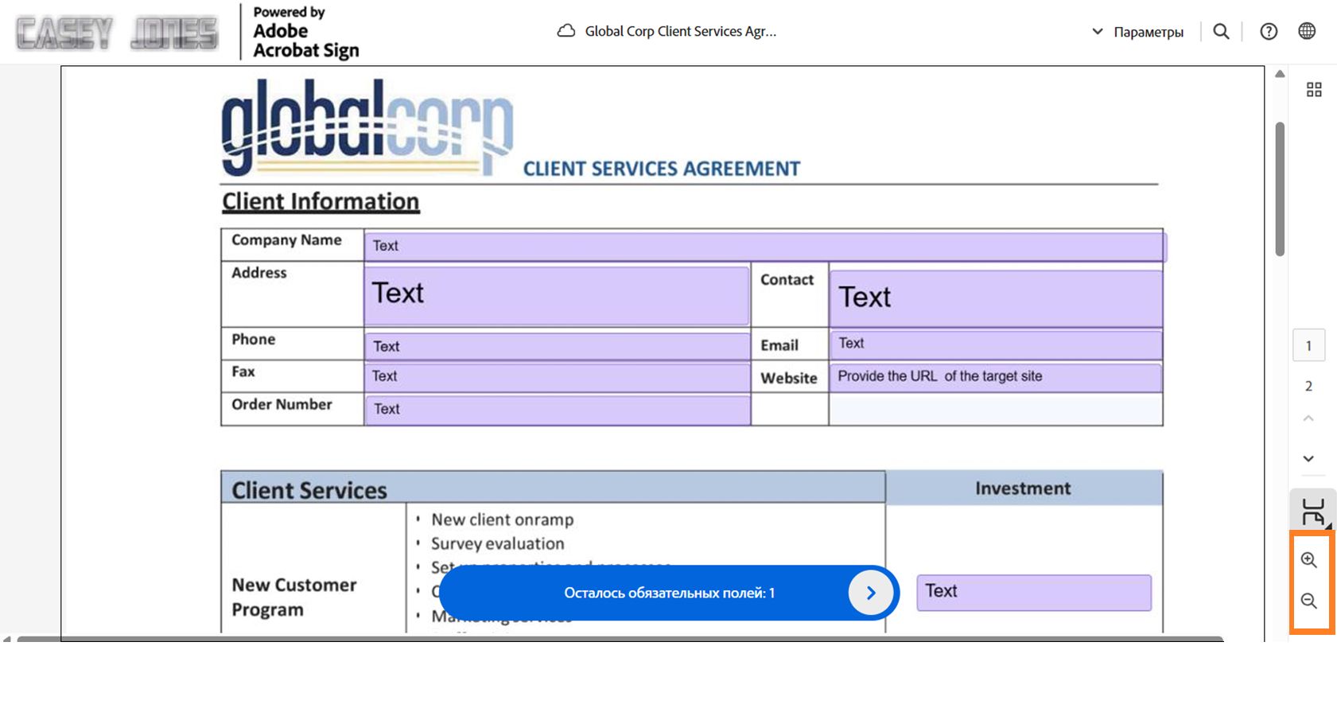Viewport: 1337px width, 716px height.
Task: Click the 'New Customer Program' row label
Action: pos(294,597)
